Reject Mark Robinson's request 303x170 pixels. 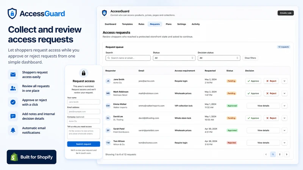(271, 93)
